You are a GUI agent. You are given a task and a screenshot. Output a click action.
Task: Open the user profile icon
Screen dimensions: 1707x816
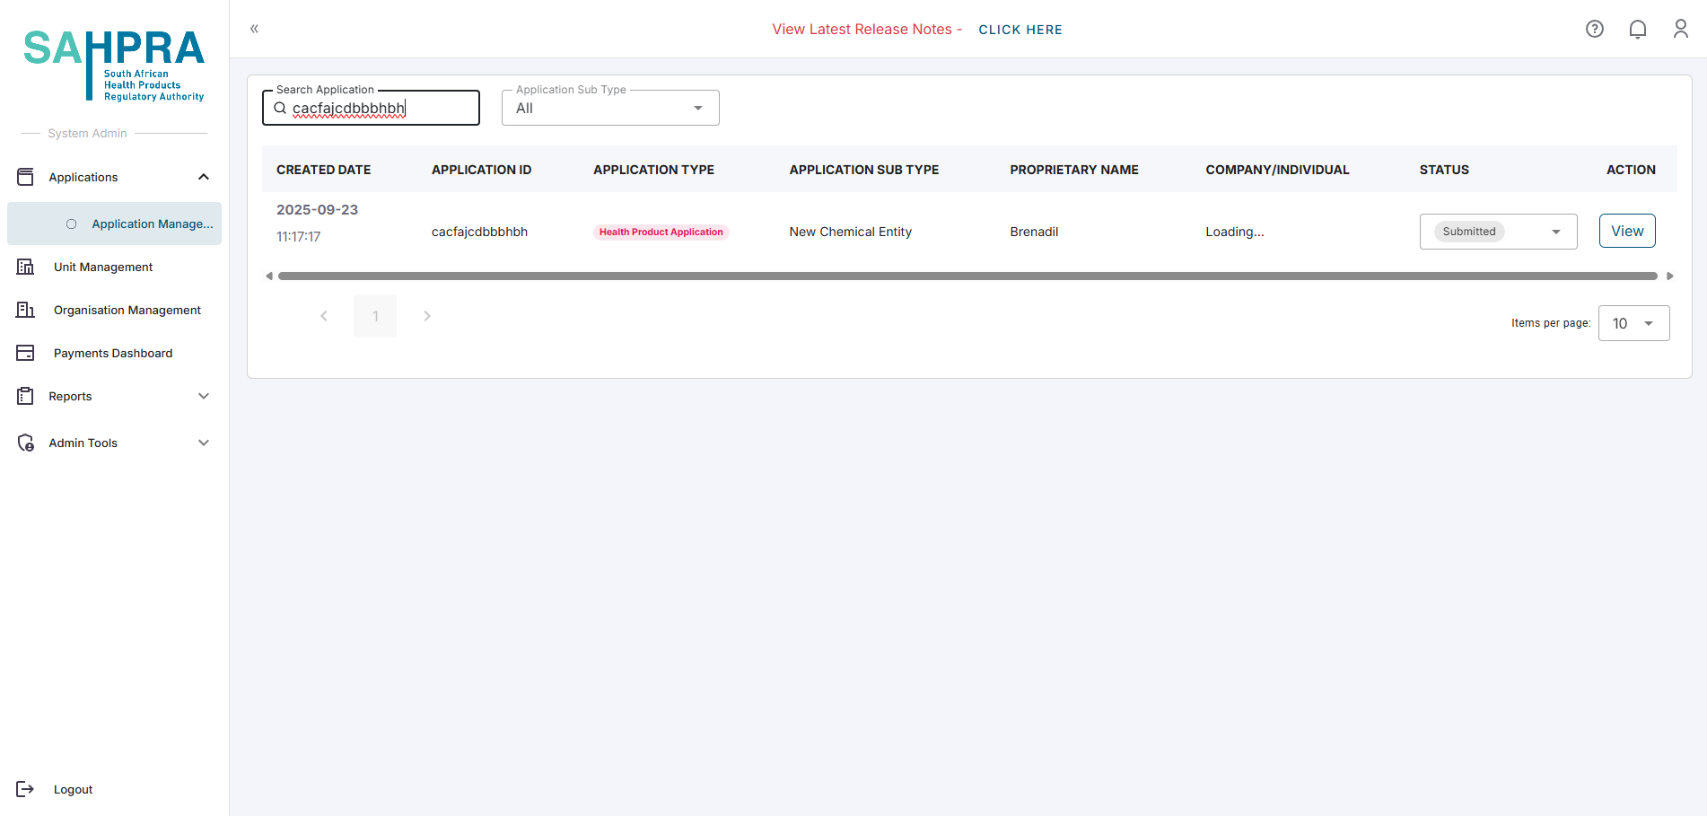coord(1680,29)
